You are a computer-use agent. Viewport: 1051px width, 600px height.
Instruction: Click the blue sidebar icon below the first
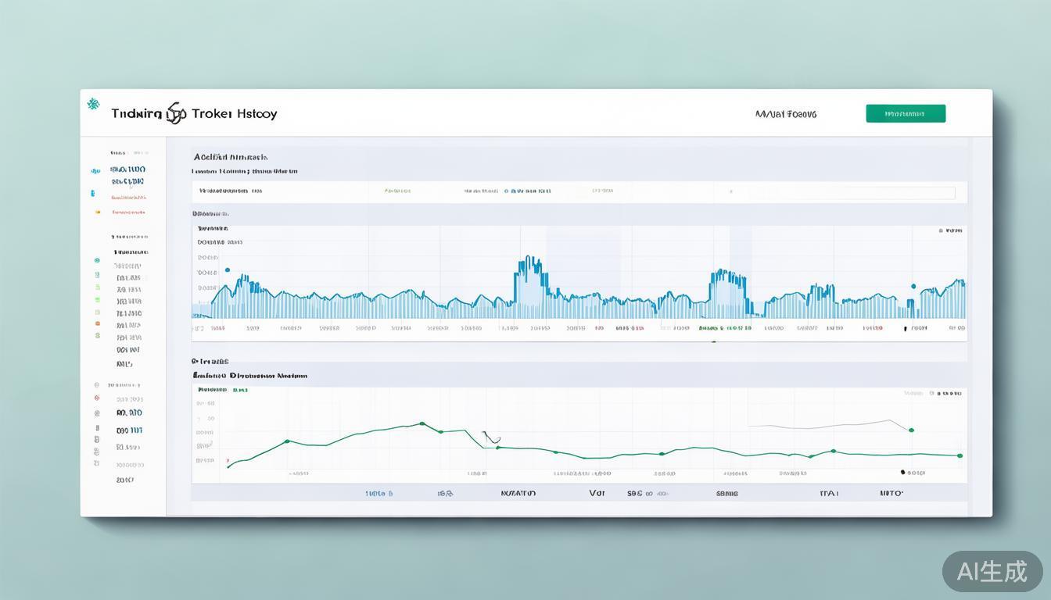[x=93, y=193]
